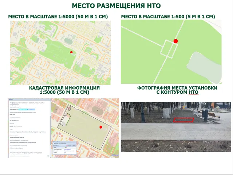Click the dark-blue badge beside cadastral number
233x175 pixels.
[32, 109]
